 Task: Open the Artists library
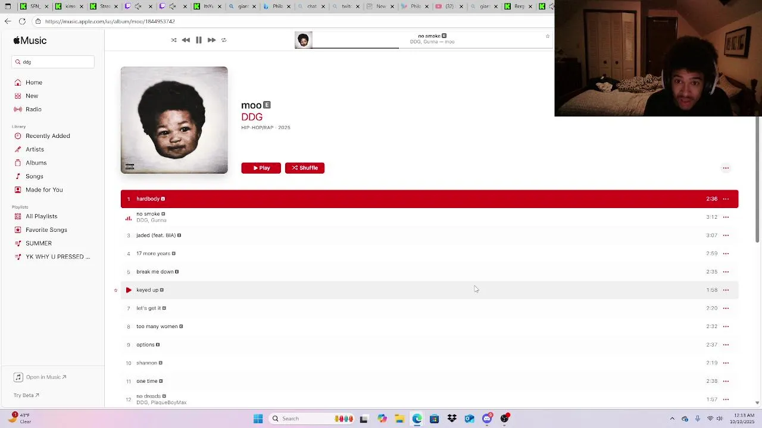pos(35,149)
